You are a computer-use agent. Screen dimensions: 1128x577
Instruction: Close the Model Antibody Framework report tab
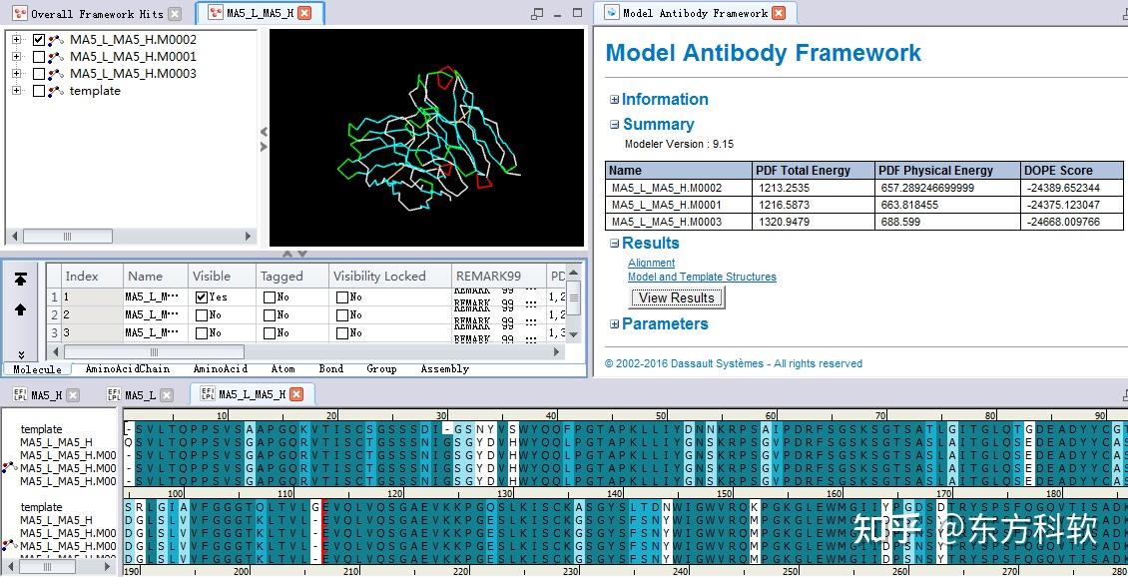click(x=779, y=13)
